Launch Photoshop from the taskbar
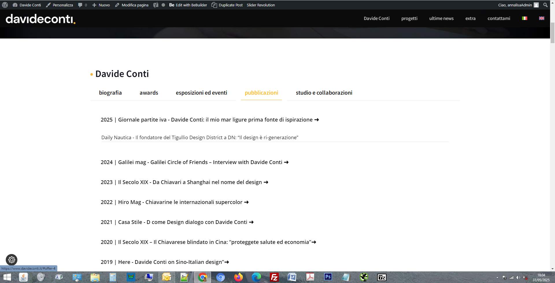This screenshot has width=555, height=283. point(328,277)
